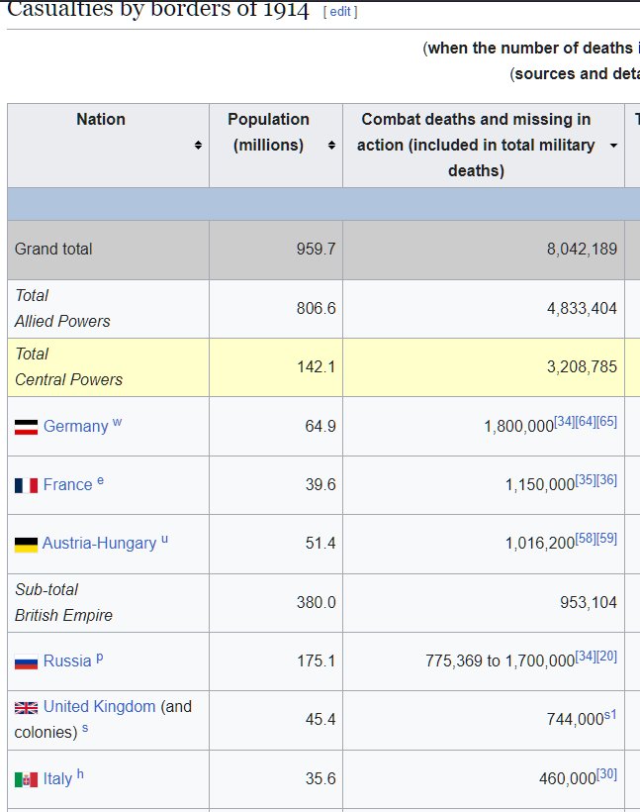Select Russia population value 175.1
Viewport: 640px width, 812px height.
pyautogui.click(x=317, y=661)
